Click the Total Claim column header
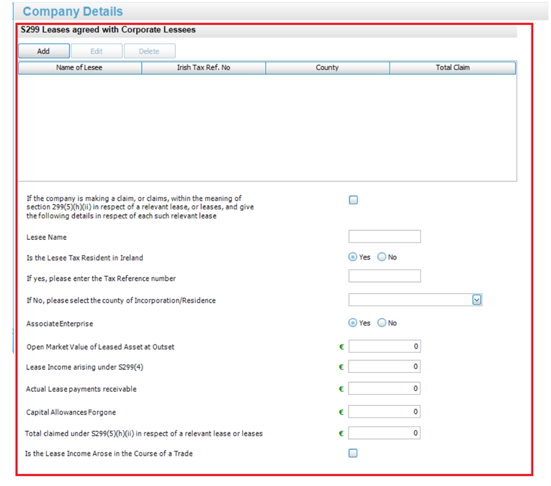This screenshot has width=551, height=486. pos(453,67)
